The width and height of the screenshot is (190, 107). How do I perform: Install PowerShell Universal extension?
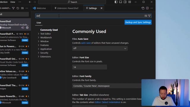(25, 65)
